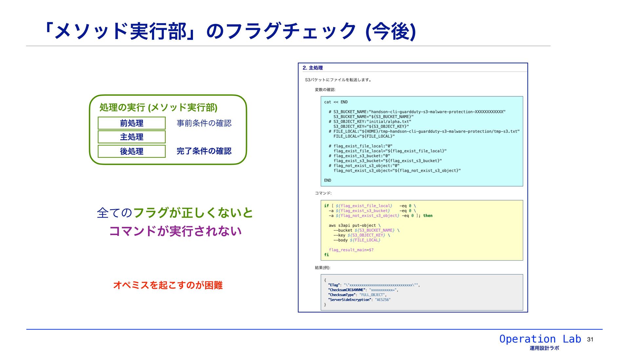Select the line flag_result_main=$?
The width and height of the screenshot is (629, 354).
[x=351, y=250]
